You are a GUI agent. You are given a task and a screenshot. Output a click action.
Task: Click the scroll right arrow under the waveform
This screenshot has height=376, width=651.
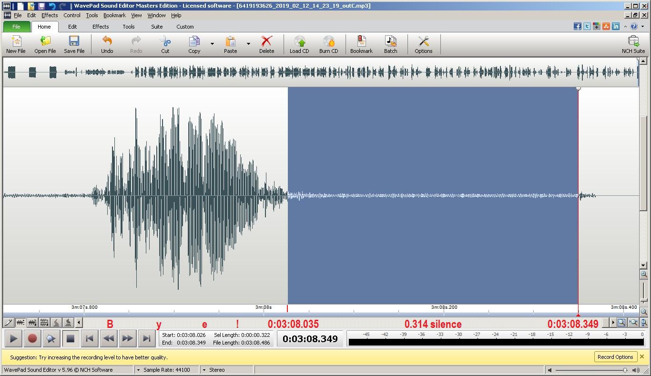pyautogui.click(x=613, y=323)
